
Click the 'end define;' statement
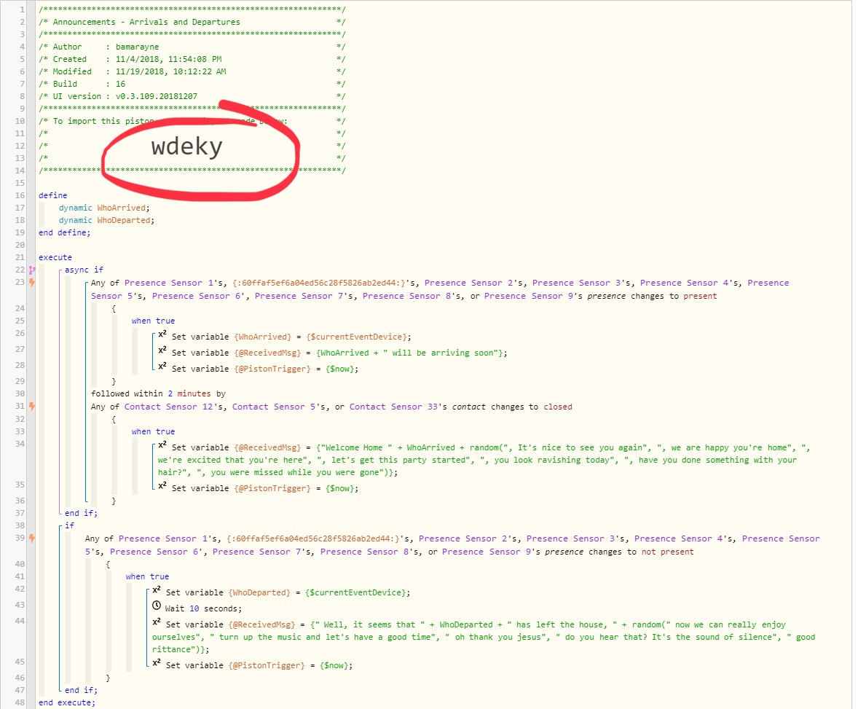click(x=65, y=232)
